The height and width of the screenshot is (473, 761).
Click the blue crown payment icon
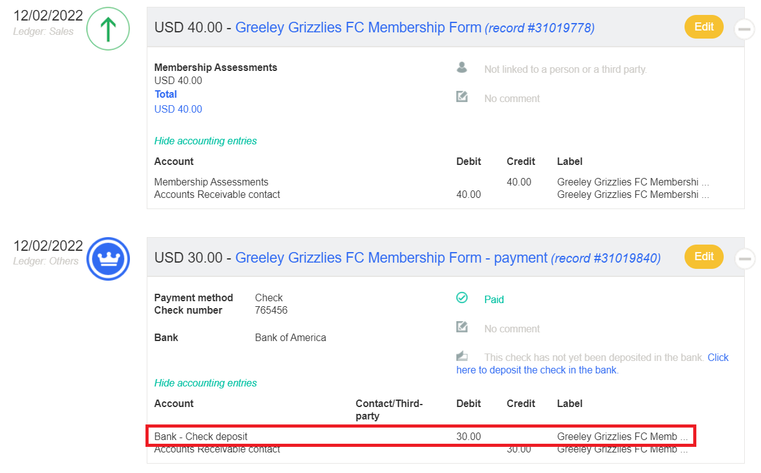click(x=108, y=258)
